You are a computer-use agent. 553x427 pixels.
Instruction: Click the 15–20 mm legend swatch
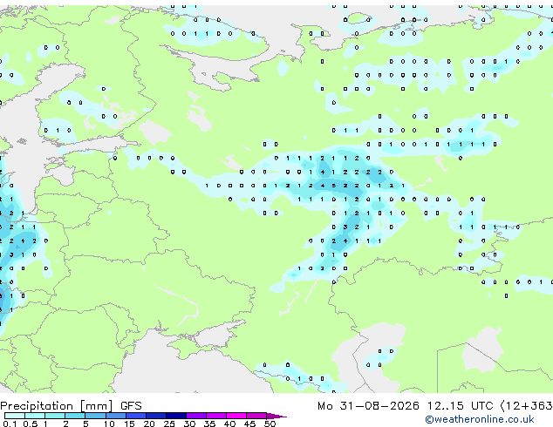[136, 416]
